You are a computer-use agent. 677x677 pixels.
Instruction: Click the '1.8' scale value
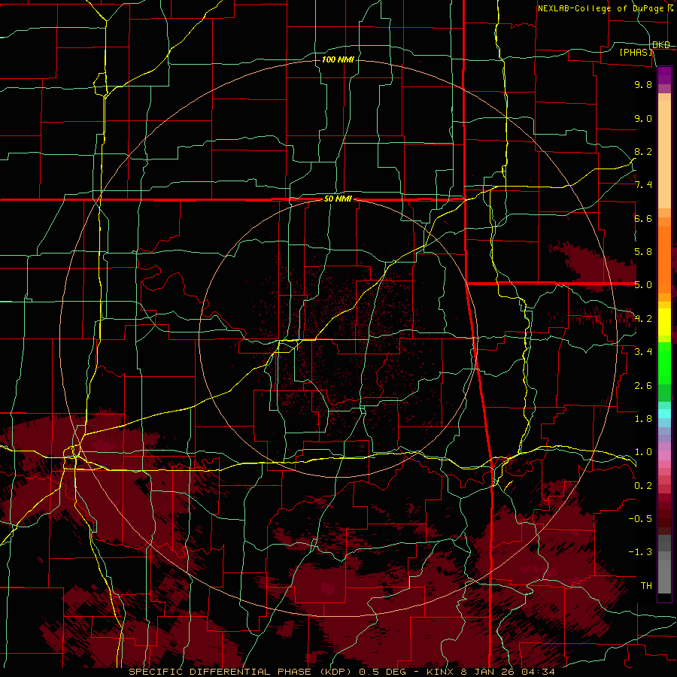tap(643, 419)
